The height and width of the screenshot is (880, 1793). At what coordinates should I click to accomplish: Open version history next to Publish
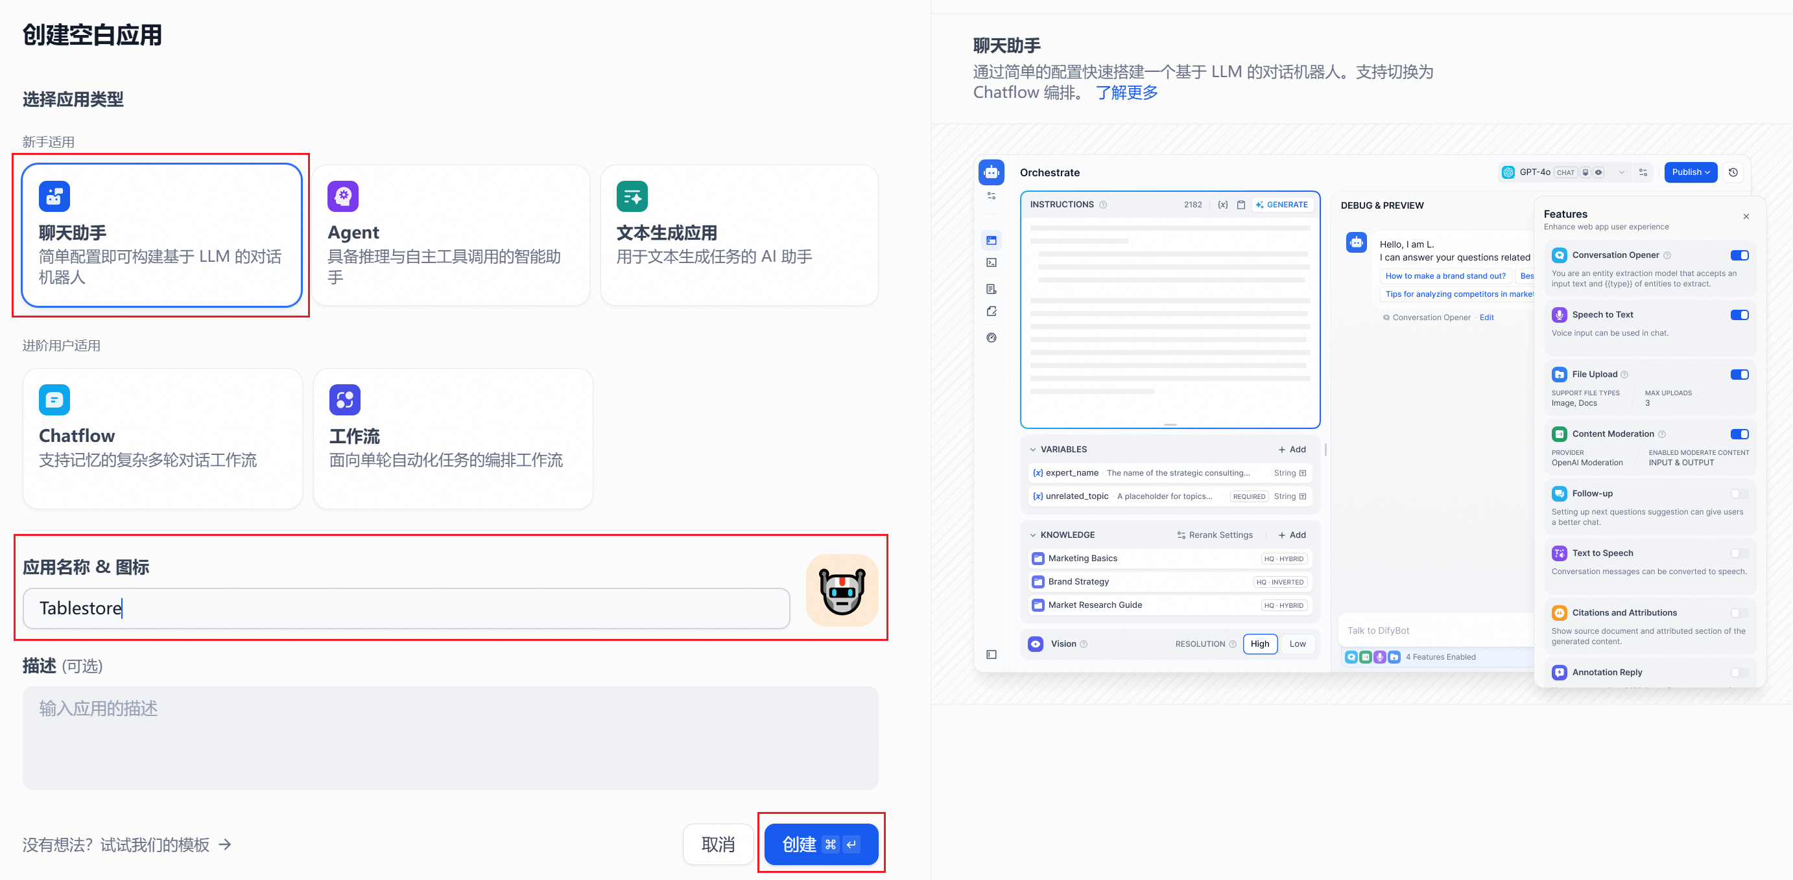pos(1733,172)
